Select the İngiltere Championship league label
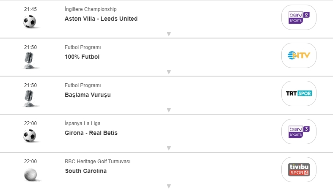This screenshot has width=333, height=189. point(91,9)
